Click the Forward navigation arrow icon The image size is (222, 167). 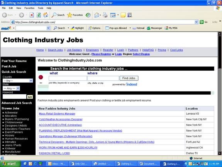pos(21,15)
